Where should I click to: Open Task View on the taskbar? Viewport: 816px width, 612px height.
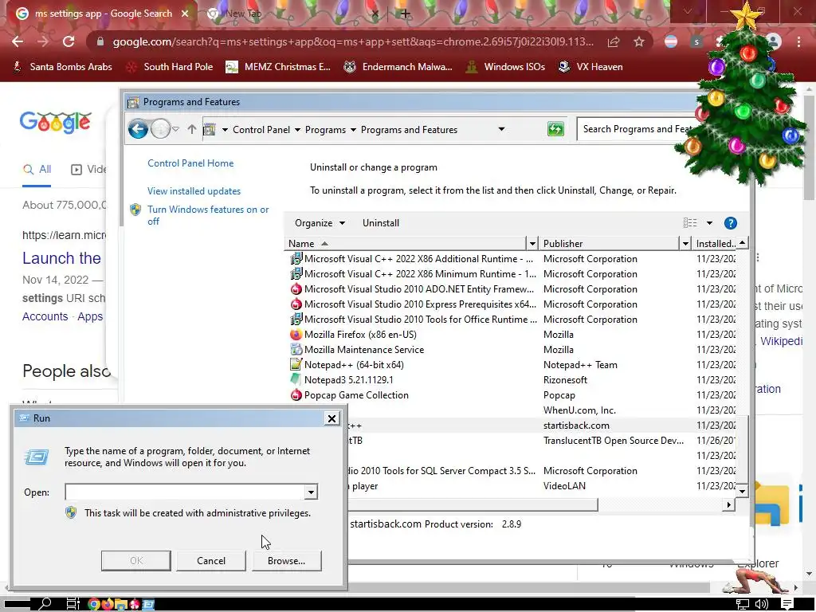tap(73, 604)
